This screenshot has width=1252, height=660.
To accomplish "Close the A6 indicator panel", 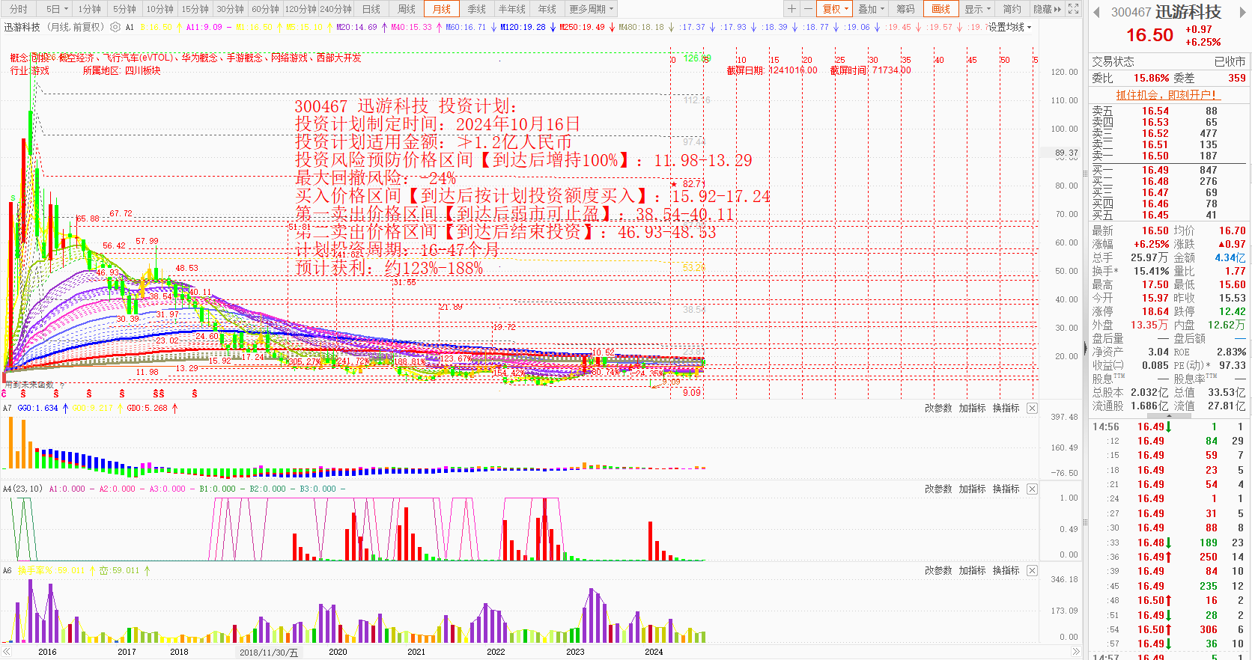I will (x=1032, y=570).
